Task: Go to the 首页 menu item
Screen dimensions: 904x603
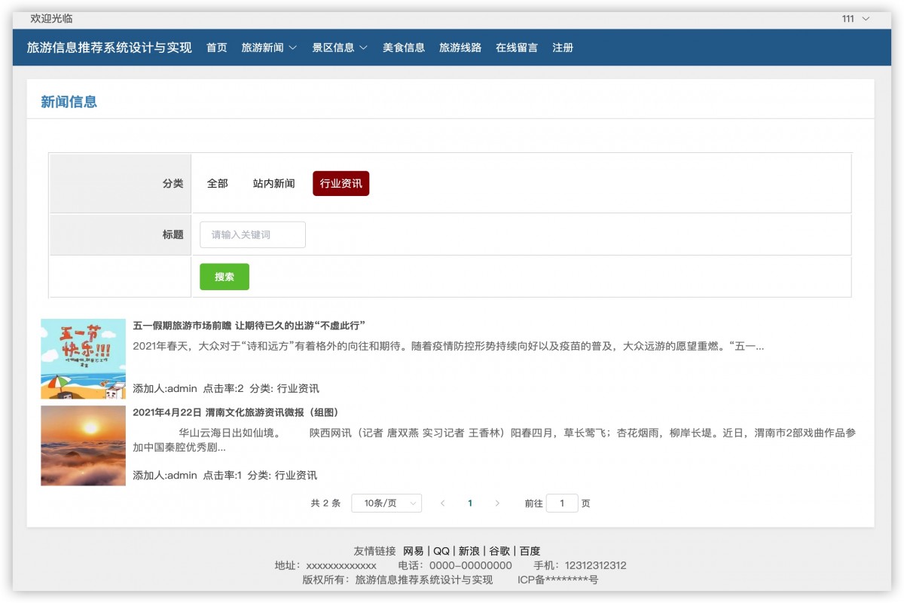Action: click(215, 47)
